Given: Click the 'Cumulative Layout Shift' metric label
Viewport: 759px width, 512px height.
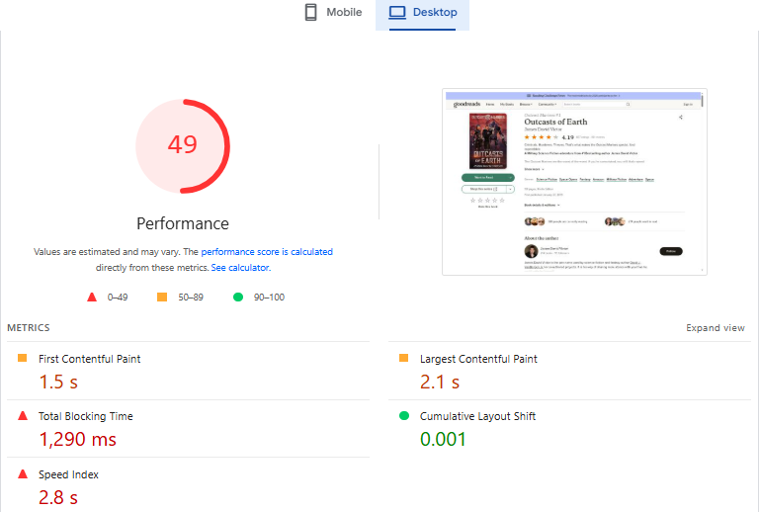Looking at the screenshot, I should [x=477, y=416].
